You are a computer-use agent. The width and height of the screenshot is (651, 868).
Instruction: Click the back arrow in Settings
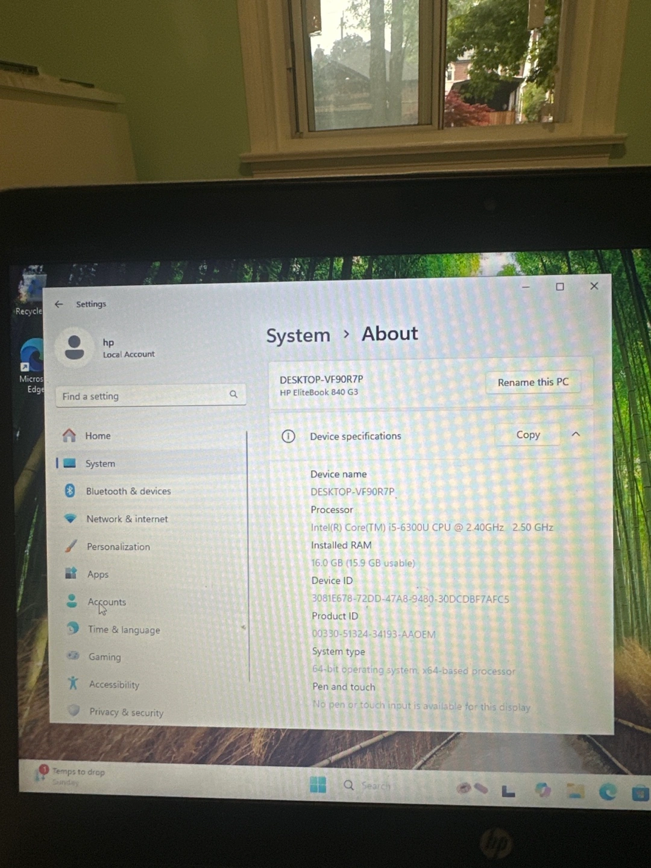coord(58,304)
